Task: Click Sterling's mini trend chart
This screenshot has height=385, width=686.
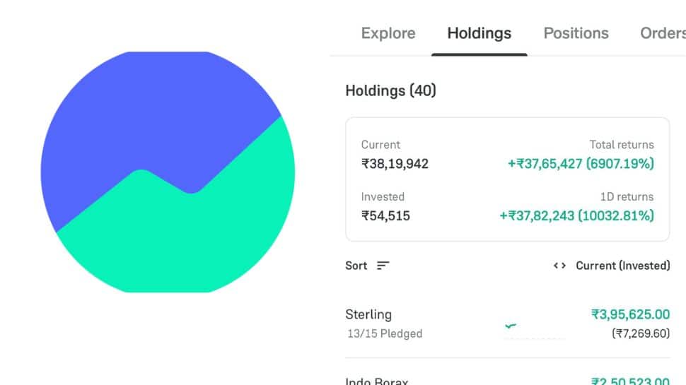Action: pos(534,328)
